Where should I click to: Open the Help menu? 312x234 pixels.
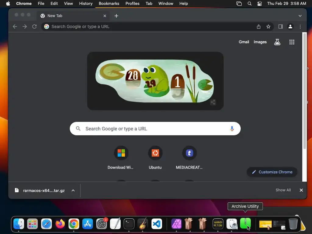(183, 3)
